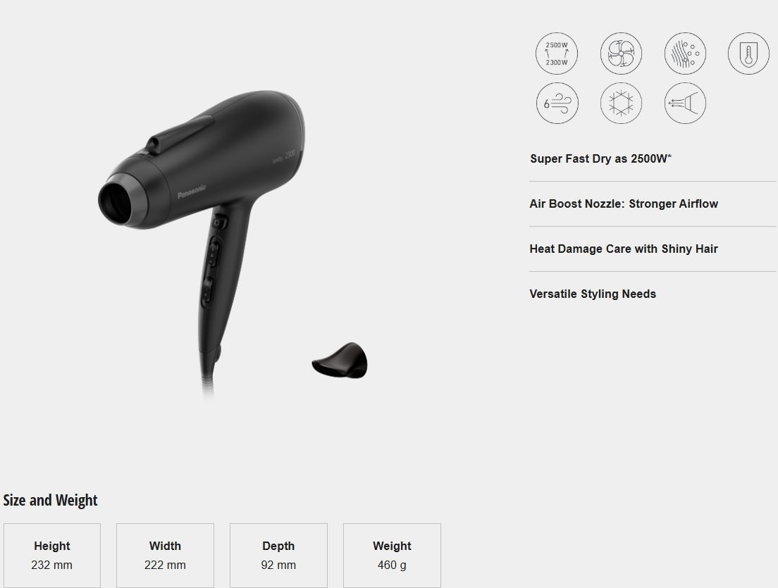Click the 6 wind speed settings icon

pos(557,103)
